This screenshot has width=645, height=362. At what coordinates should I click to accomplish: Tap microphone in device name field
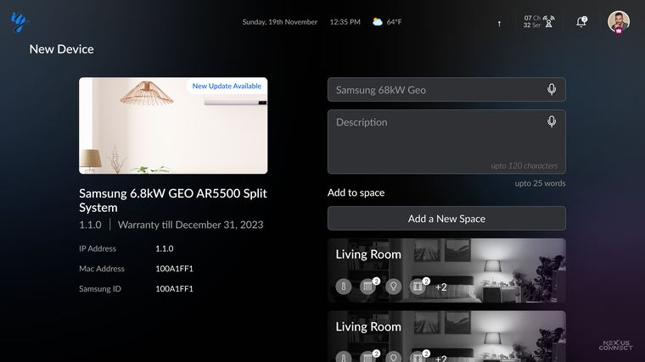[552, 89]
